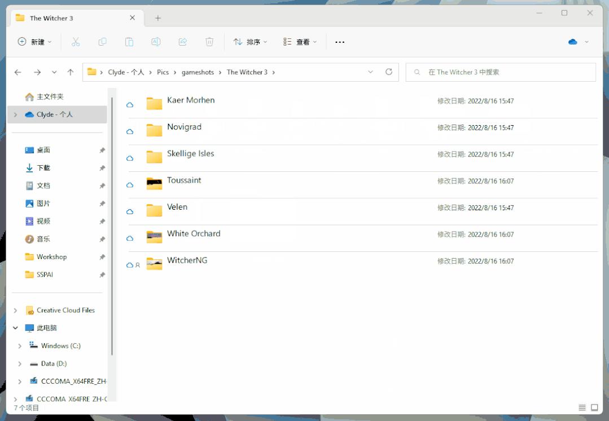Open Workshop folder in sidebar

point(56,257)
